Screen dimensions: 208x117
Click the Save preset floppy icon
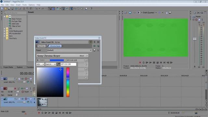pyautogui.click(x=95, y=50)
